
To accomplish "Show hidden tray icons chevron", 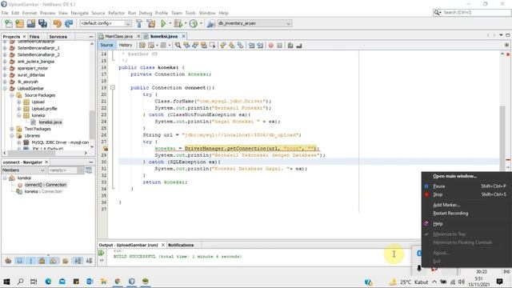I will point(434,282).
